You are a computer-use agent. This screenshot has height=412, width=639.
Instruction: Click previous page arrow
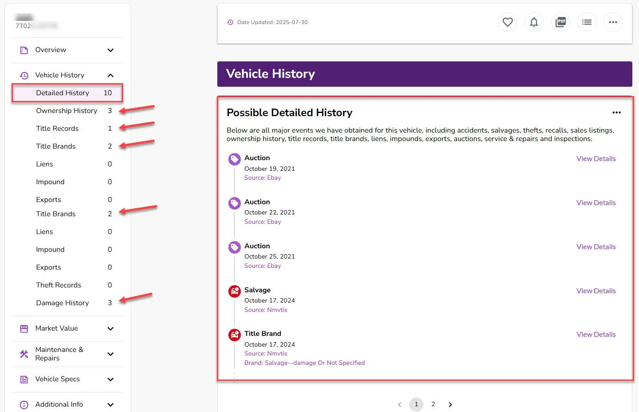[399, 404]
